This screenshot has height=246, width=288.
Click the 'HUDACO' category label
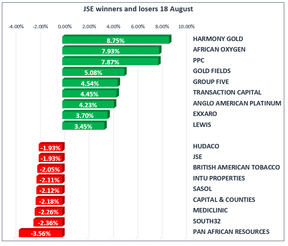206,146
